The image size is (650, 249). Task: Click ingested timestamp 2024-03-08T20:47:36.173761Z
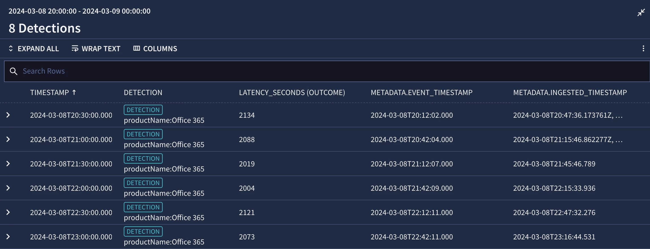[x=568, y=115]
